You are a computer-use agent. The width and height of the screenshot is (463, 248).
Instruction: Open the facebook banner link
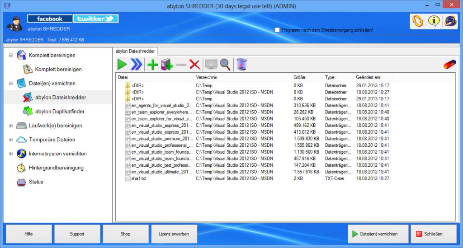50,19
